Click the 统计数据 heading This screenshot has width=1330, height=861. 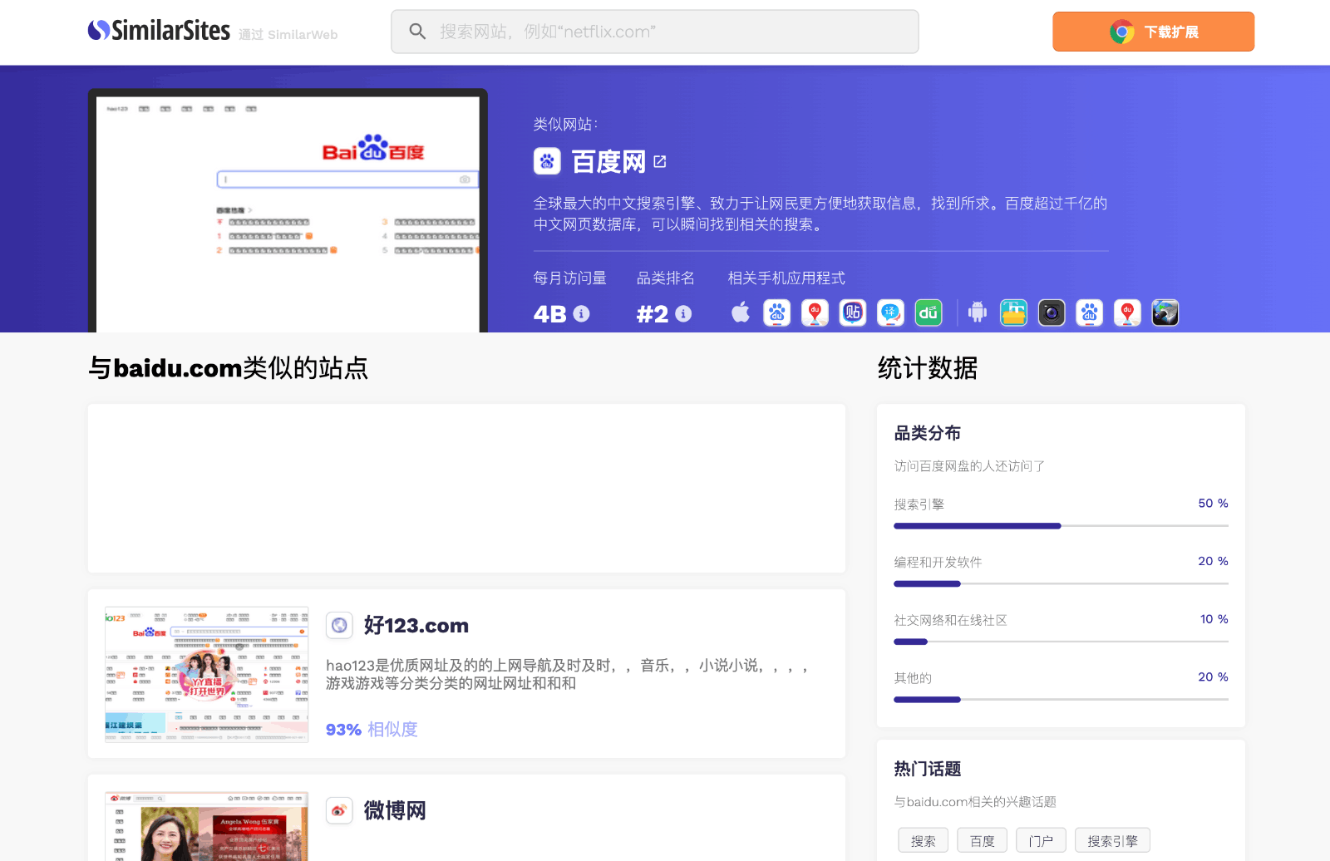tap(928, 367)
